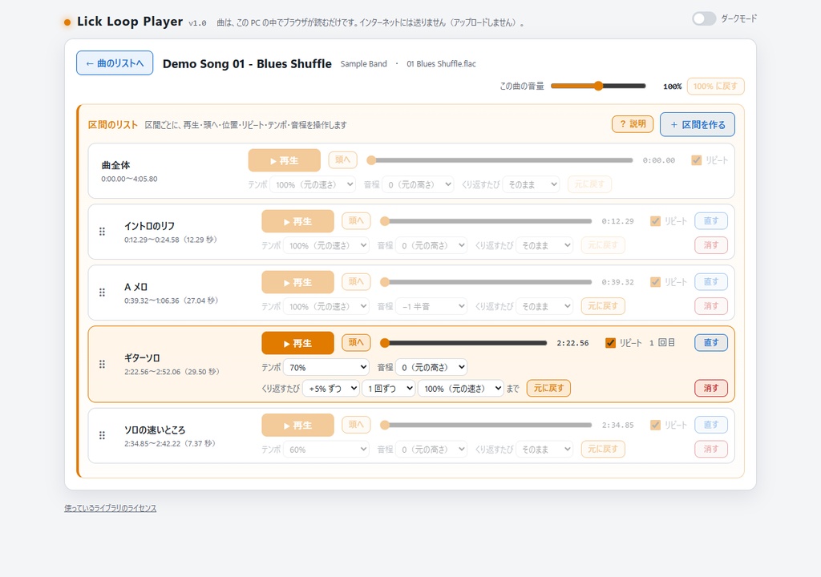
Task: Click position slider of 曲全体
Action: pos(500,160)
